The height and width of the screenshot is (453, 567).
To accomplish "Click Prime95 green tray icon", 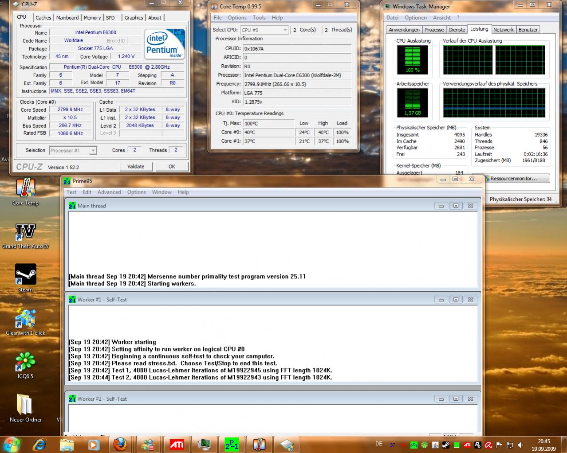I will pos(414,445).
